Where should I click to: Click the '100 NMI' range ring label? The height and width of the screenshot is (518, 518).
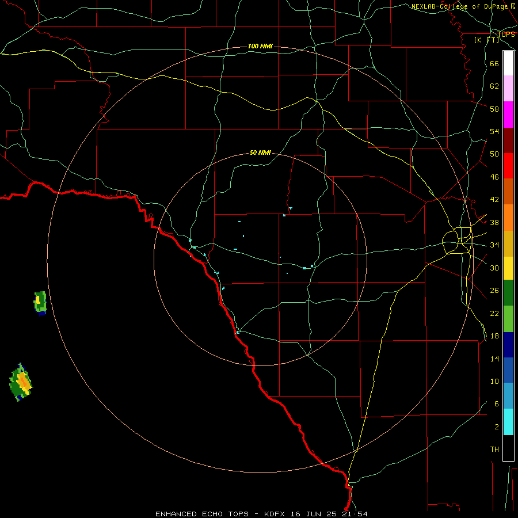(x=260, y=46)
